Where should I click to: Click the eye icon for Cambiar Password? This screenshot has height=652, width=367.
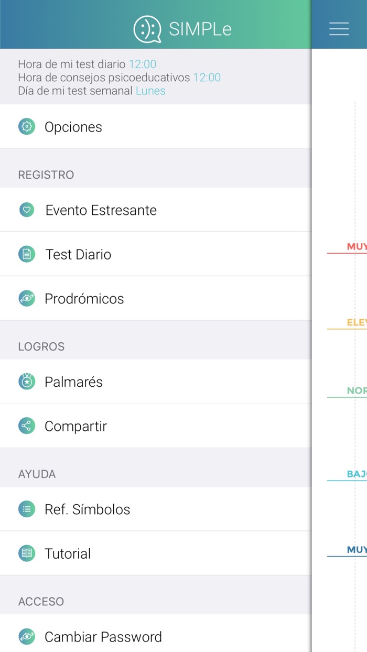(27, 637)
